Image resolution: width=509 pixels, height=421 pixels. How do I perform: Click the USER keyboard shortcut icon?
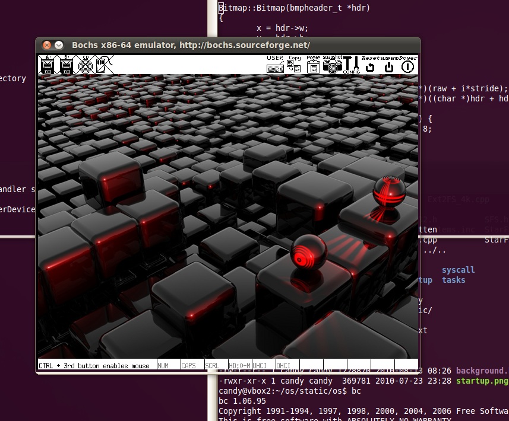(x=275, y=64)
